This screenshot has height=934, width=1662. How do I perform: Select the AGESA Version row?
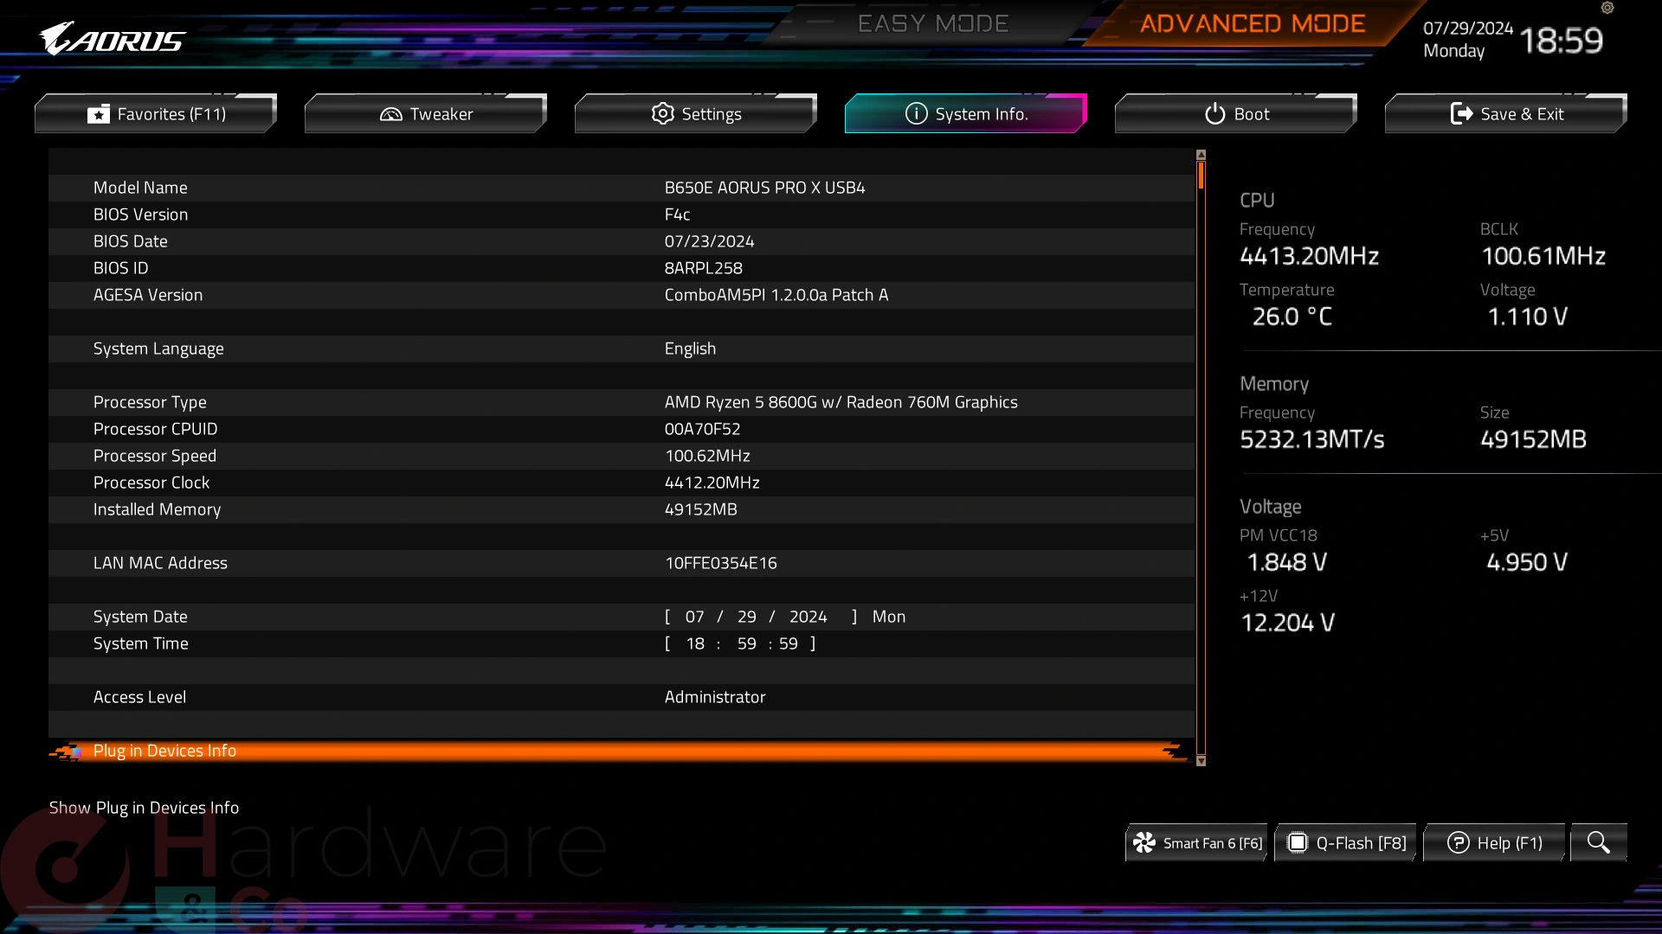[622, 295]
